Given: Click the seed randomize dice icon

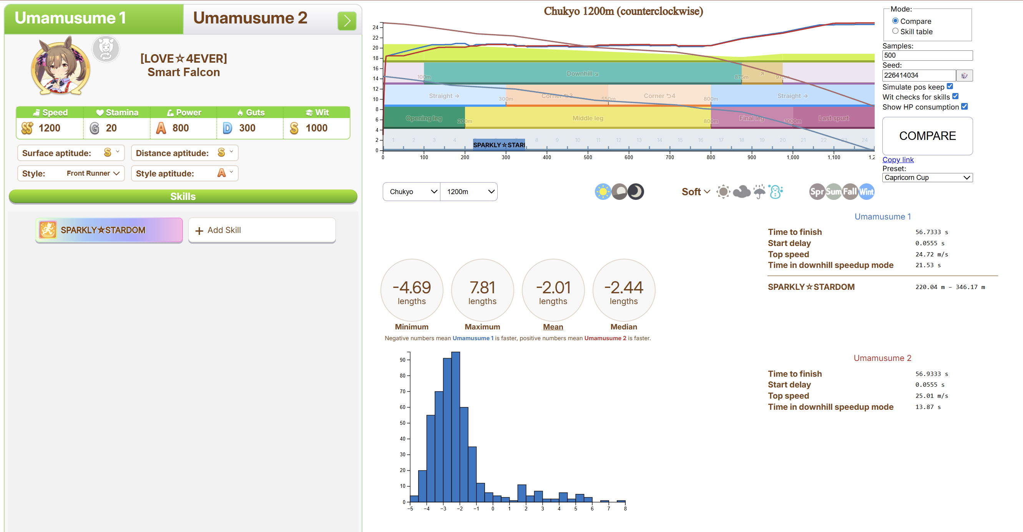Looking at the screenshot, I should [964, 75].
